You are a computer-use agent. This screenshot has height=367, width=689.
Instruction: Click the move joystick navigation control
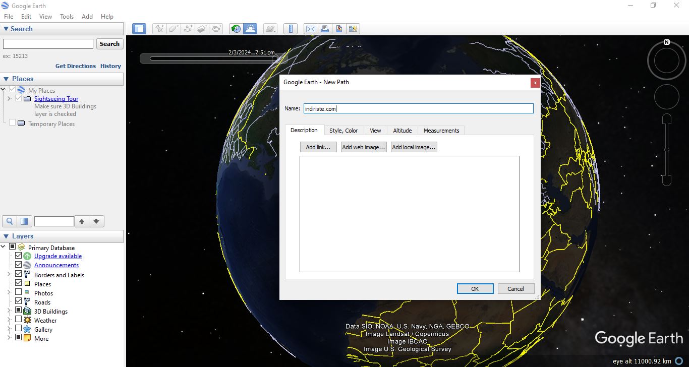(666, 96)
